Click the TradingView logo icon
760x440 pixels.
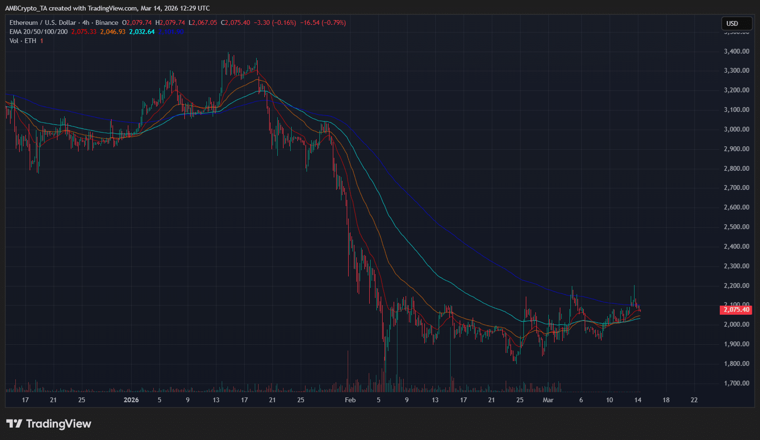coord(14,424)
